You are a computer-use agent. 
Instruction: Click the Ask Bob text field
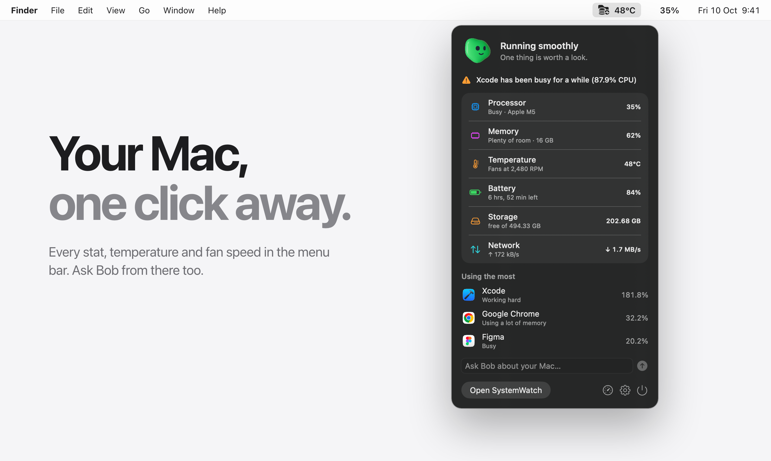[547, 366]
